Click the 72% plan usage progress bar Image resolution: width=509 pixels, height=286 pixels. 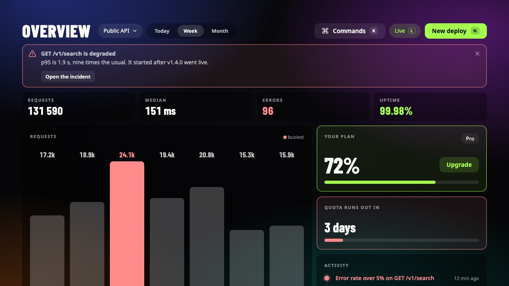pos(402,182)
